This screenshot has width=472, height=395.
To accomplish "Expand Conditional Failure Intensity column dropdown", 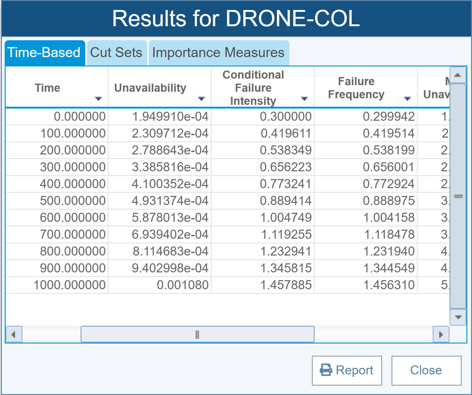I will pyautogui.click(x=304, y=99).
